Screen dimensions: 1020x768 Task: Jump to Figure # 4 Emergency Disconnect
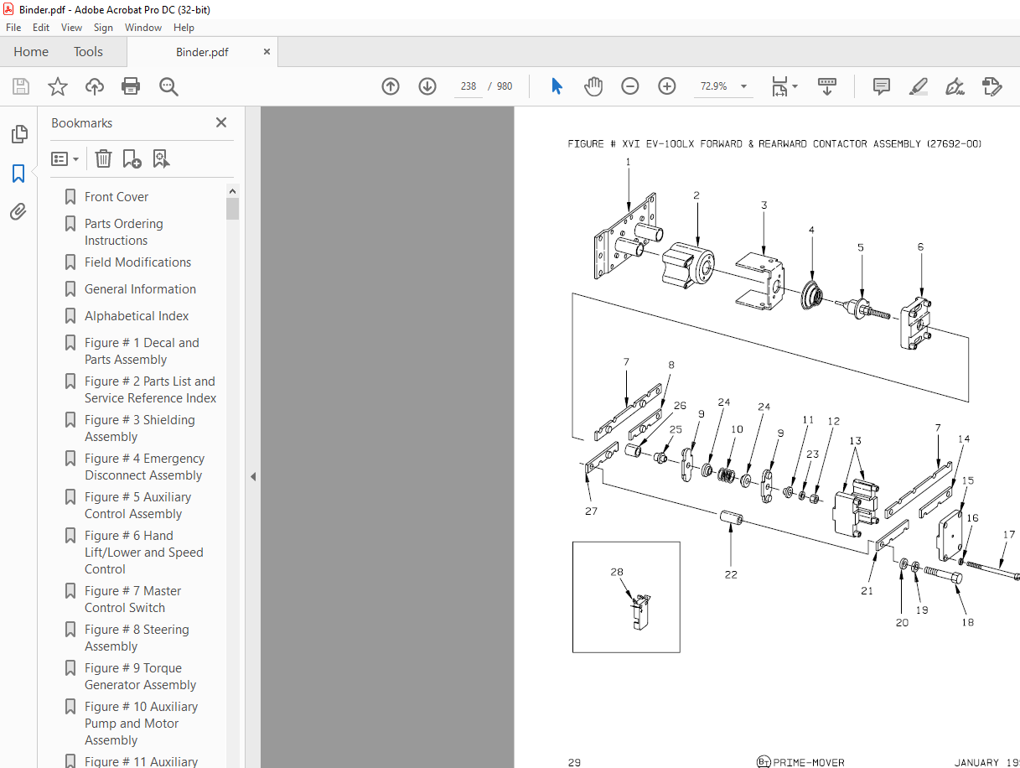click(144, 467)
